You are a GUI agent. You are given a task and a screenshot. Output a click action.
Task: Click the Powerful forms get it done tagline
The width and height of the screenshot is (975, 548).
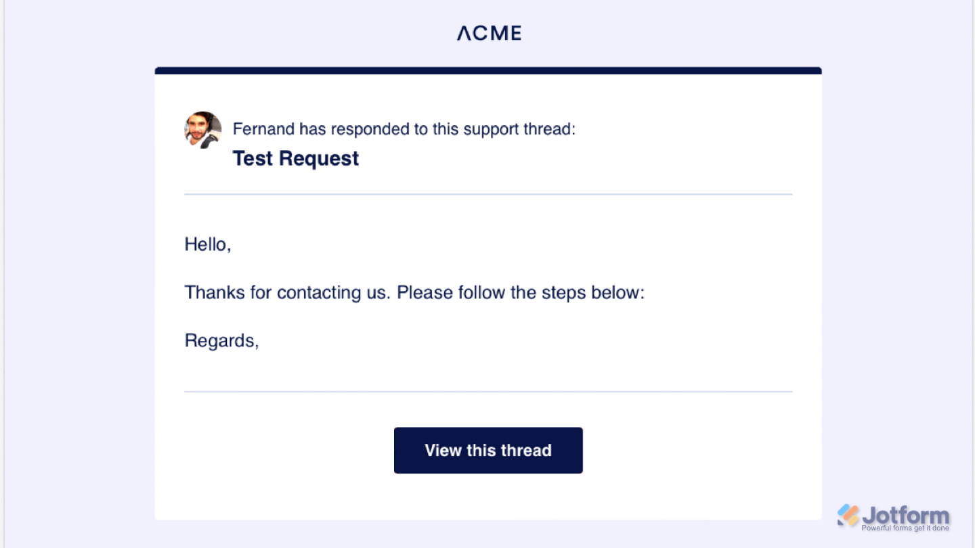pos(906,528)
